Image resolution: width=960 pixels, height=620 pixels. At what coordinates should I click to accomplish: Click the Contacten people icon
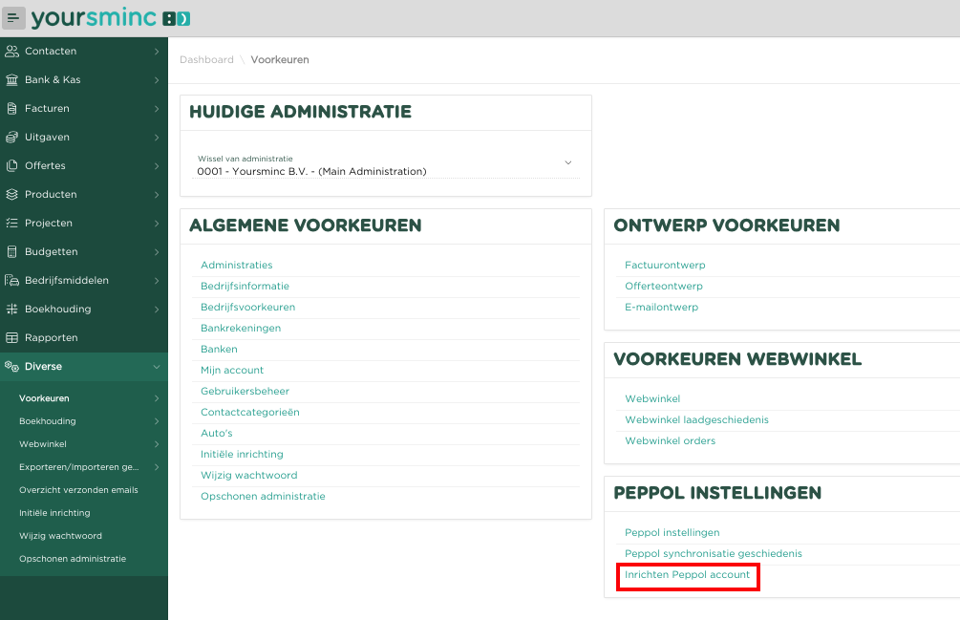click(x=12, y=51)
